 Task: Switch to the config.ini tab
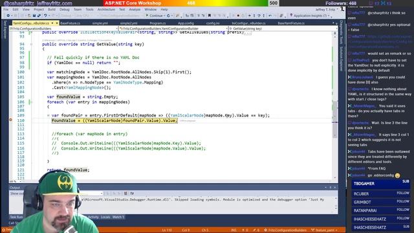pyautogui.click(x=213, y=23)
